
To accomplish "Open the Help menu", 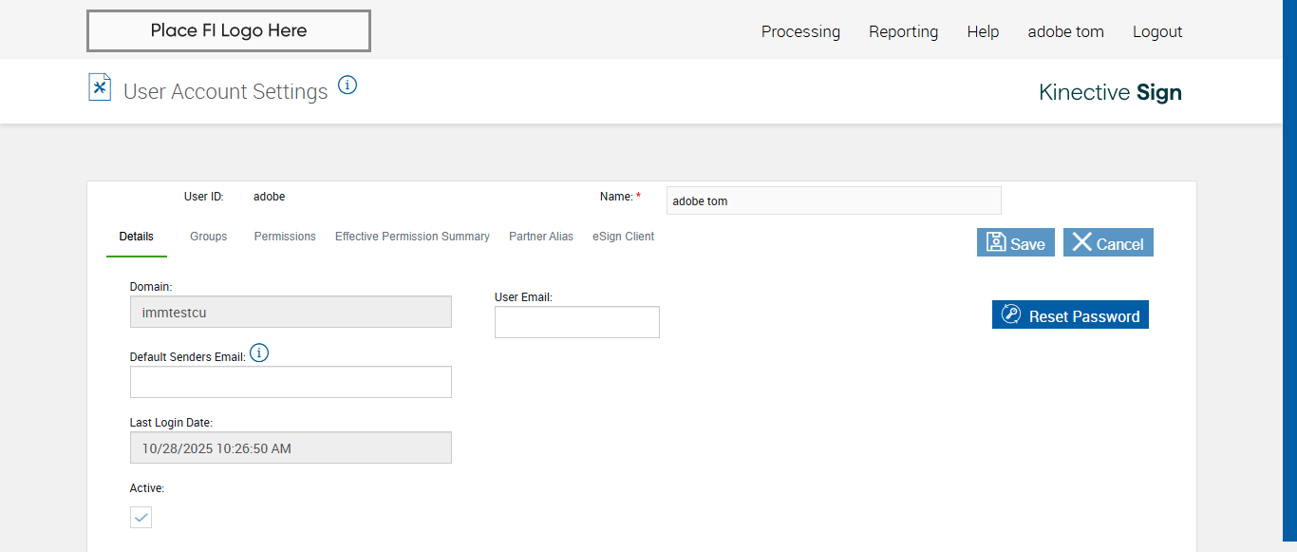I will pos(983,31).
